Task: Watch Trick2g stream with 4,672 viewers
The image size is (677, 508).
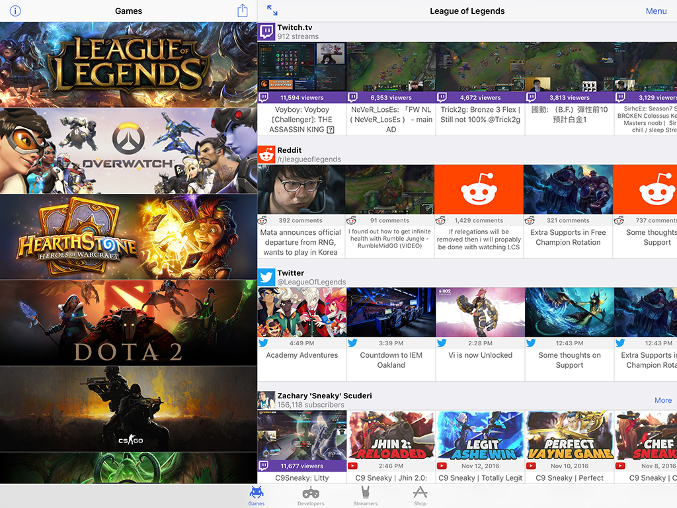Action: [481, 67]
